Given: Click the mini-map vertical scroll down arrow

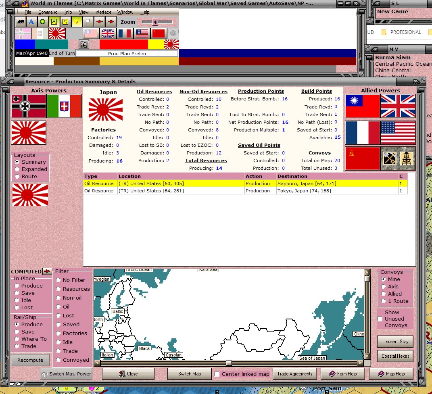Looking at the screenshot, I should 367,356.
